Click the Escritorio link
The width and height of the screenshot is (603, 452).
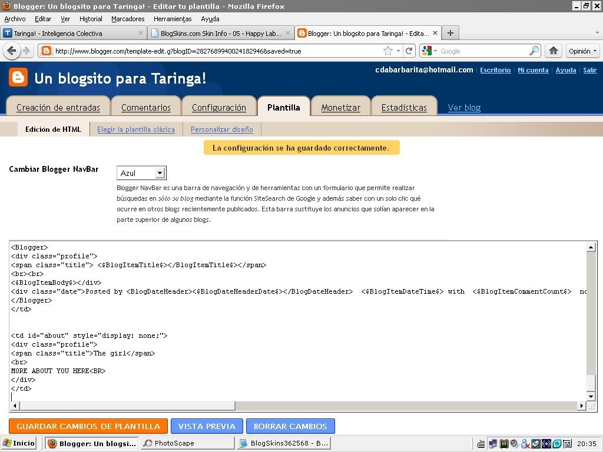pyautogui.click(x=495, y=70)
